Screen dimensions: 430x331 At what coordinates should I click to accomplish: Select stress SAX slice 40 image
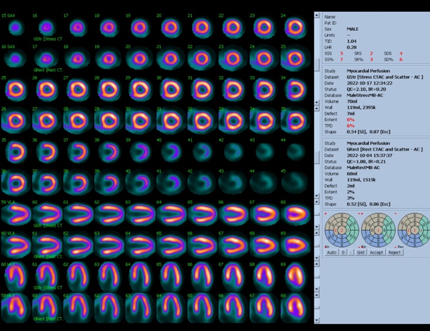170,152
